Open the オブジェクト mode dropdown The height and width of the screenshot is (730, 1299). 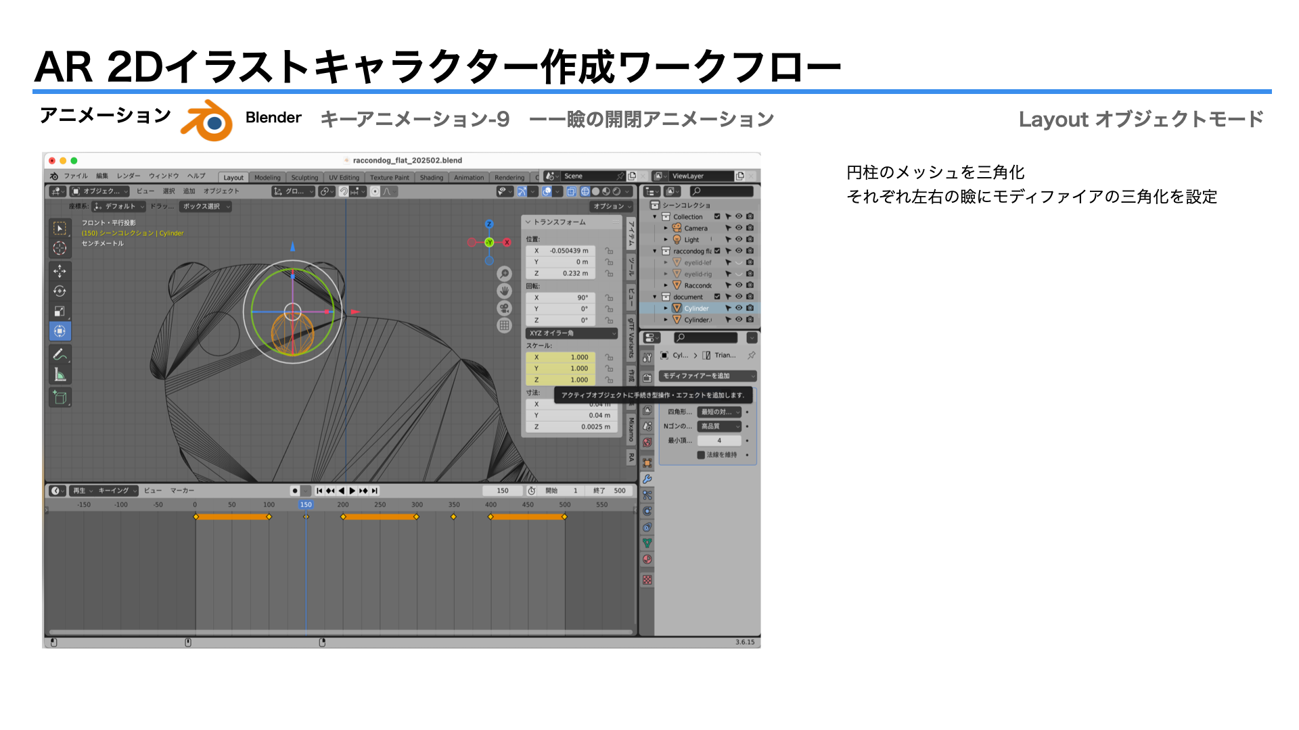[100, 191]
